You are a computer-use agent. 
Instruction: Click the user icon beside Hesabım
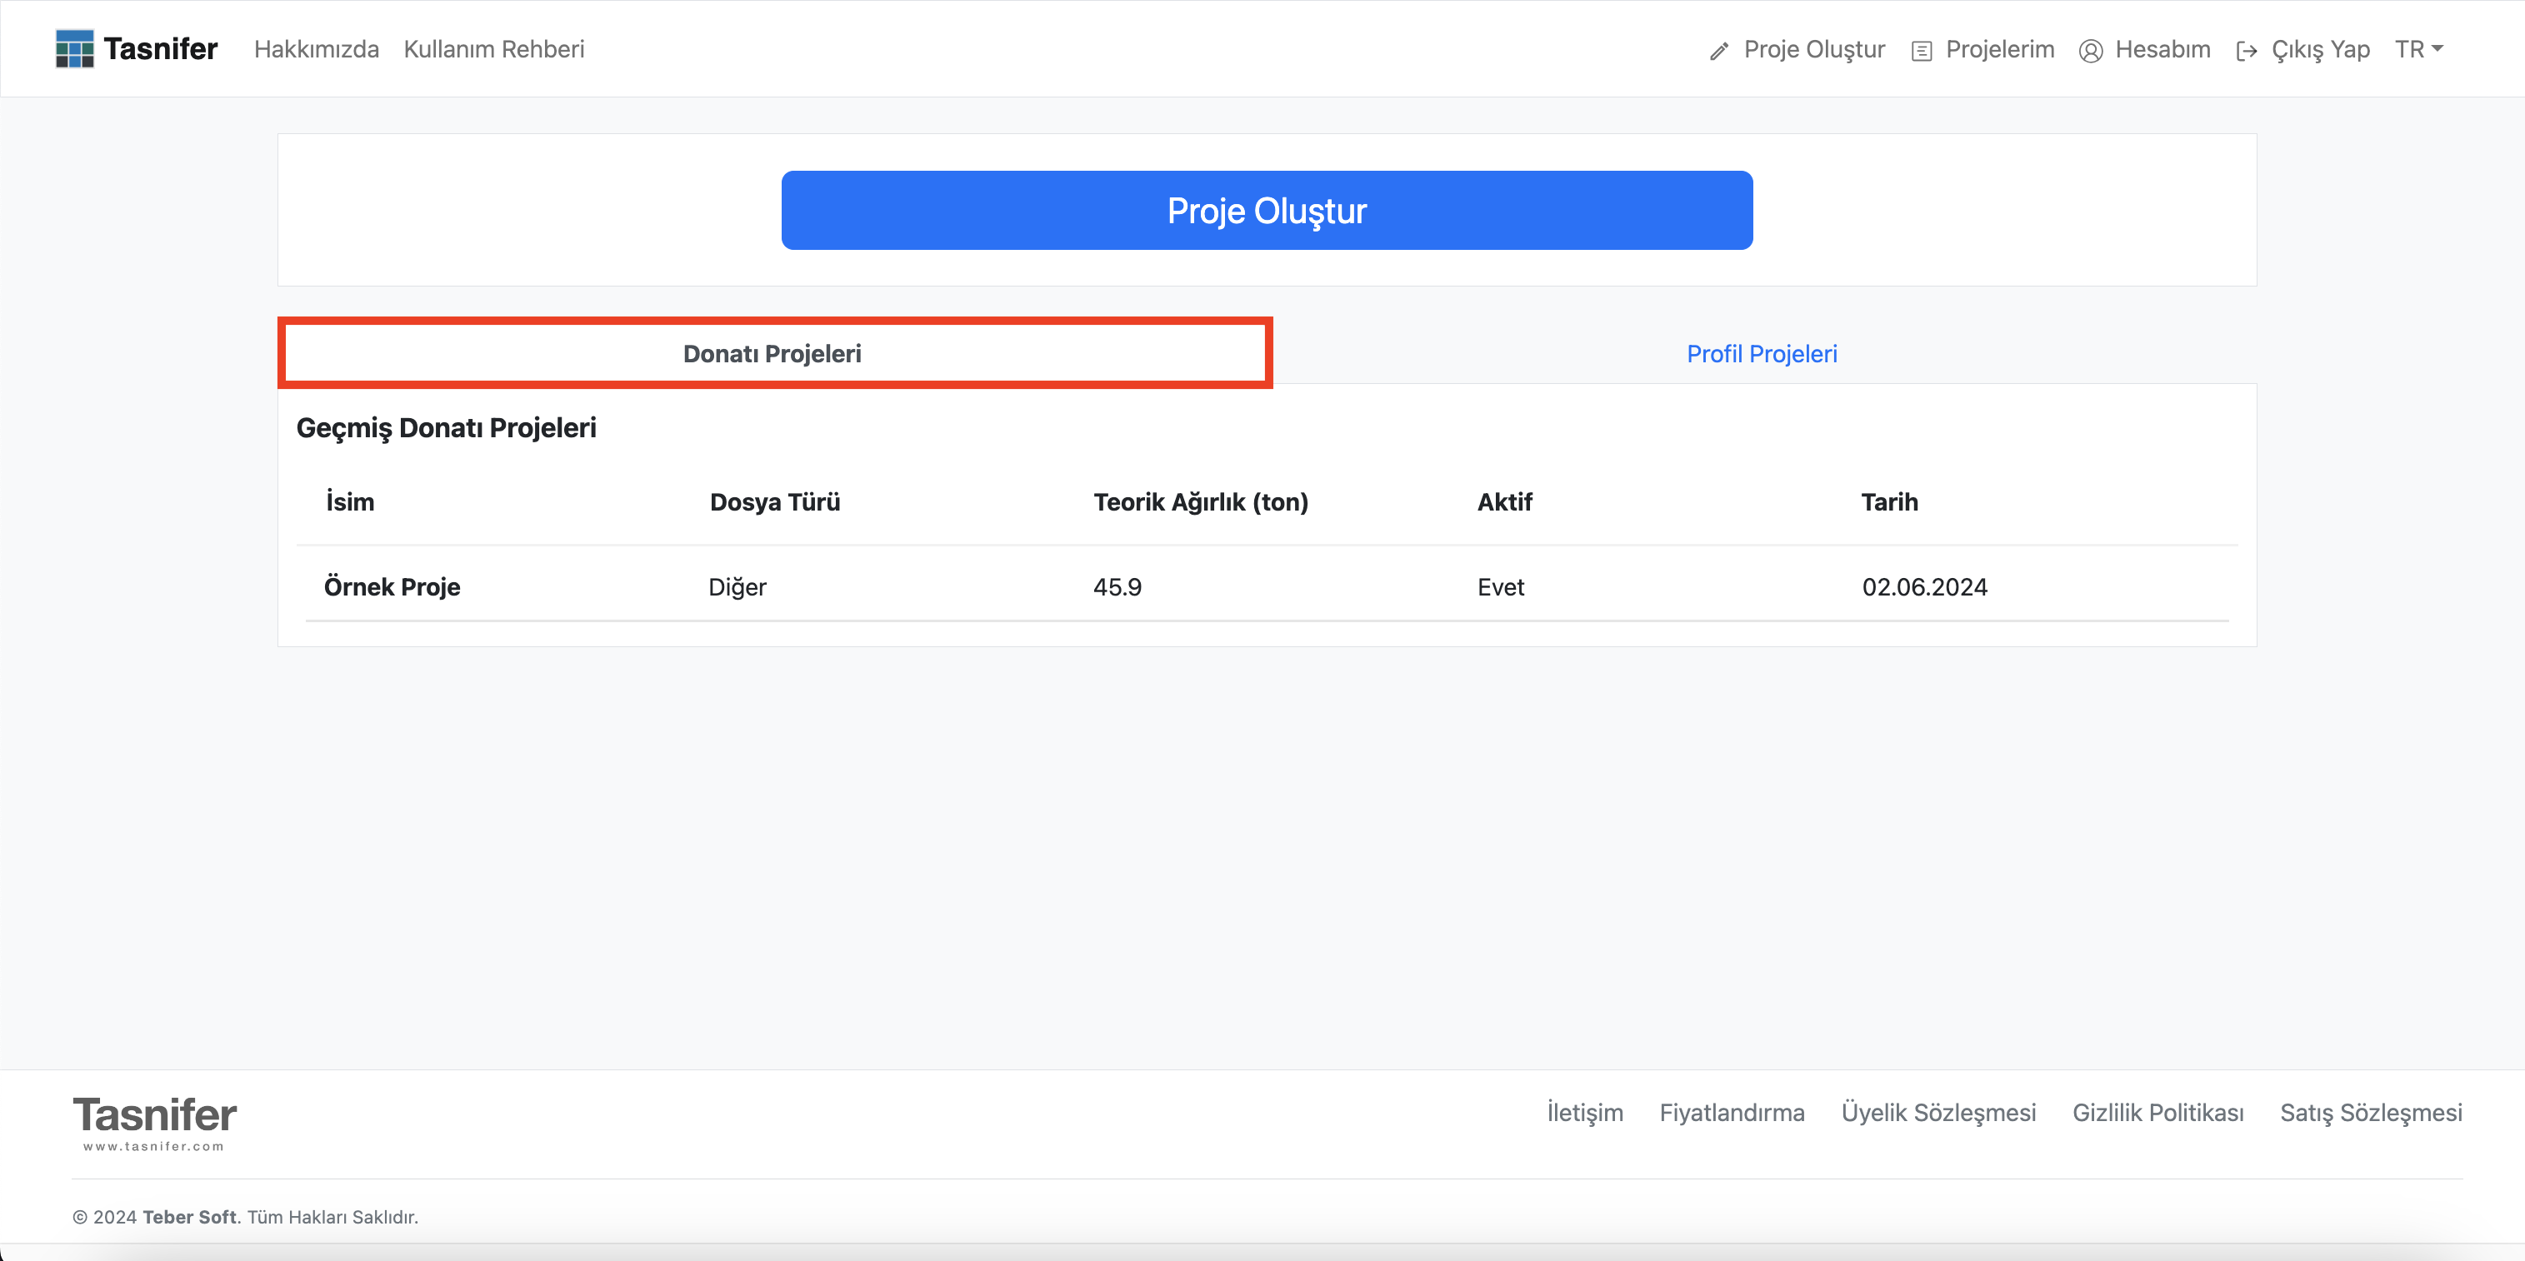[2091, 51]
